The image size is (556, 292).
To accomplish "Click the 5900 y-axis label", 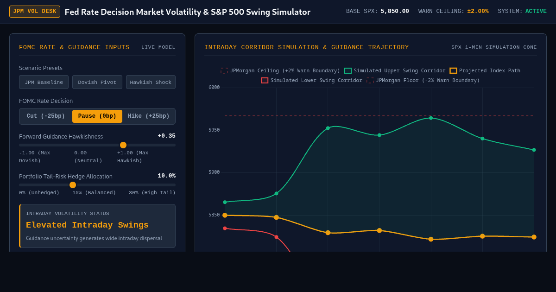I will pos(214,172).
